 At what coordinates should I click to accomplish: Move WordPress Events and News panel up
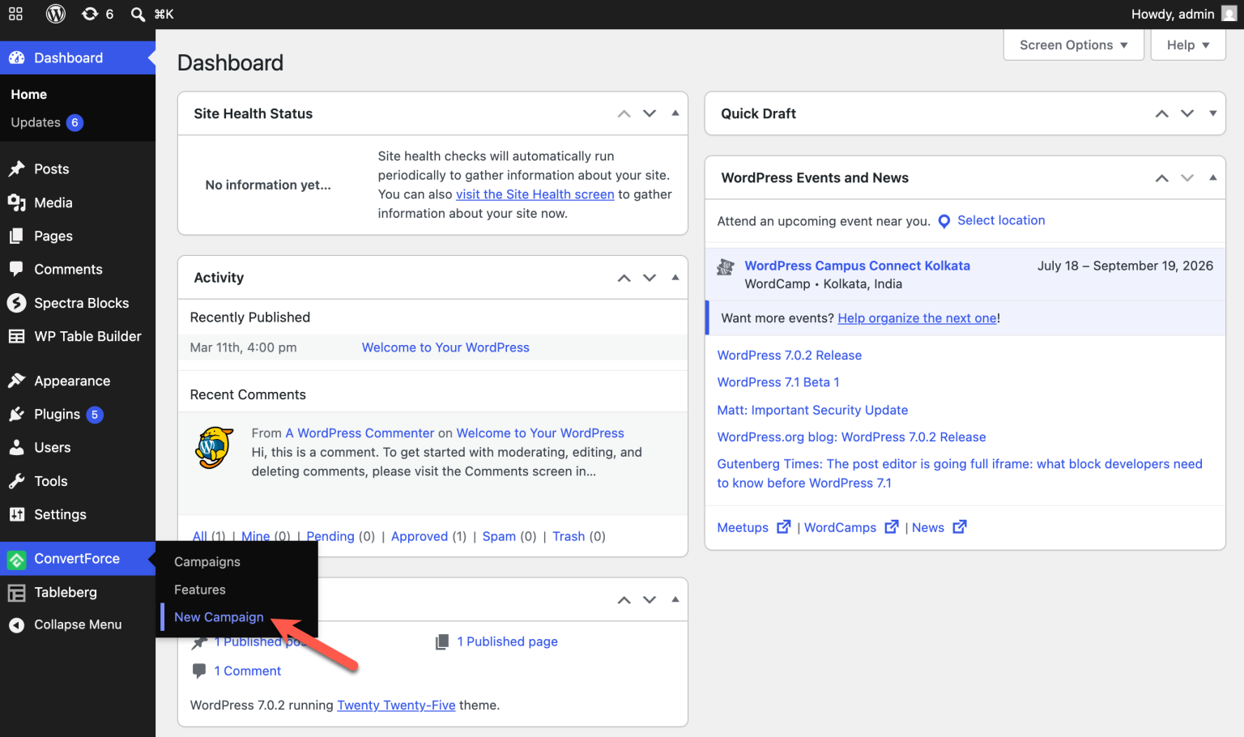click(x=1161, y=178)
